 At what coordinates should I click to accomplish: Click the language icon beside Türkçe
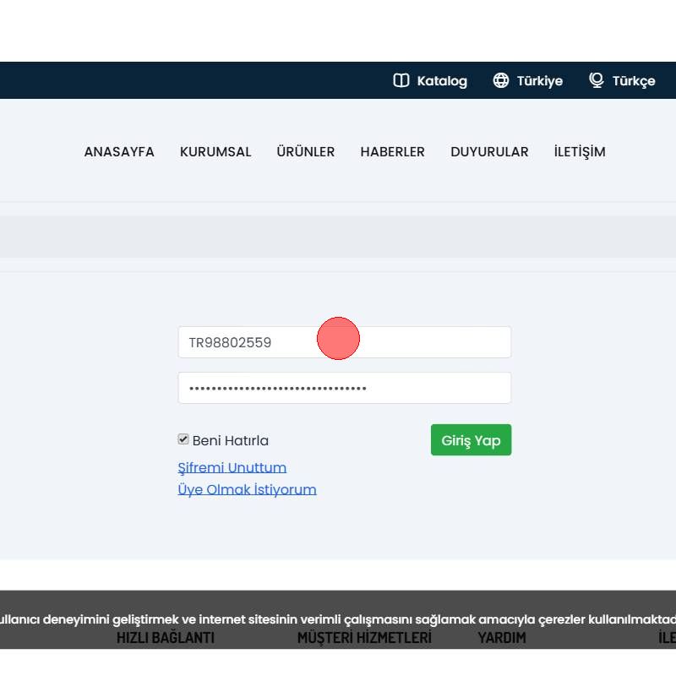(x=597, y=80)
